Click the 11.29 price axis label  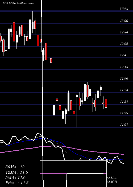[124, 113]
